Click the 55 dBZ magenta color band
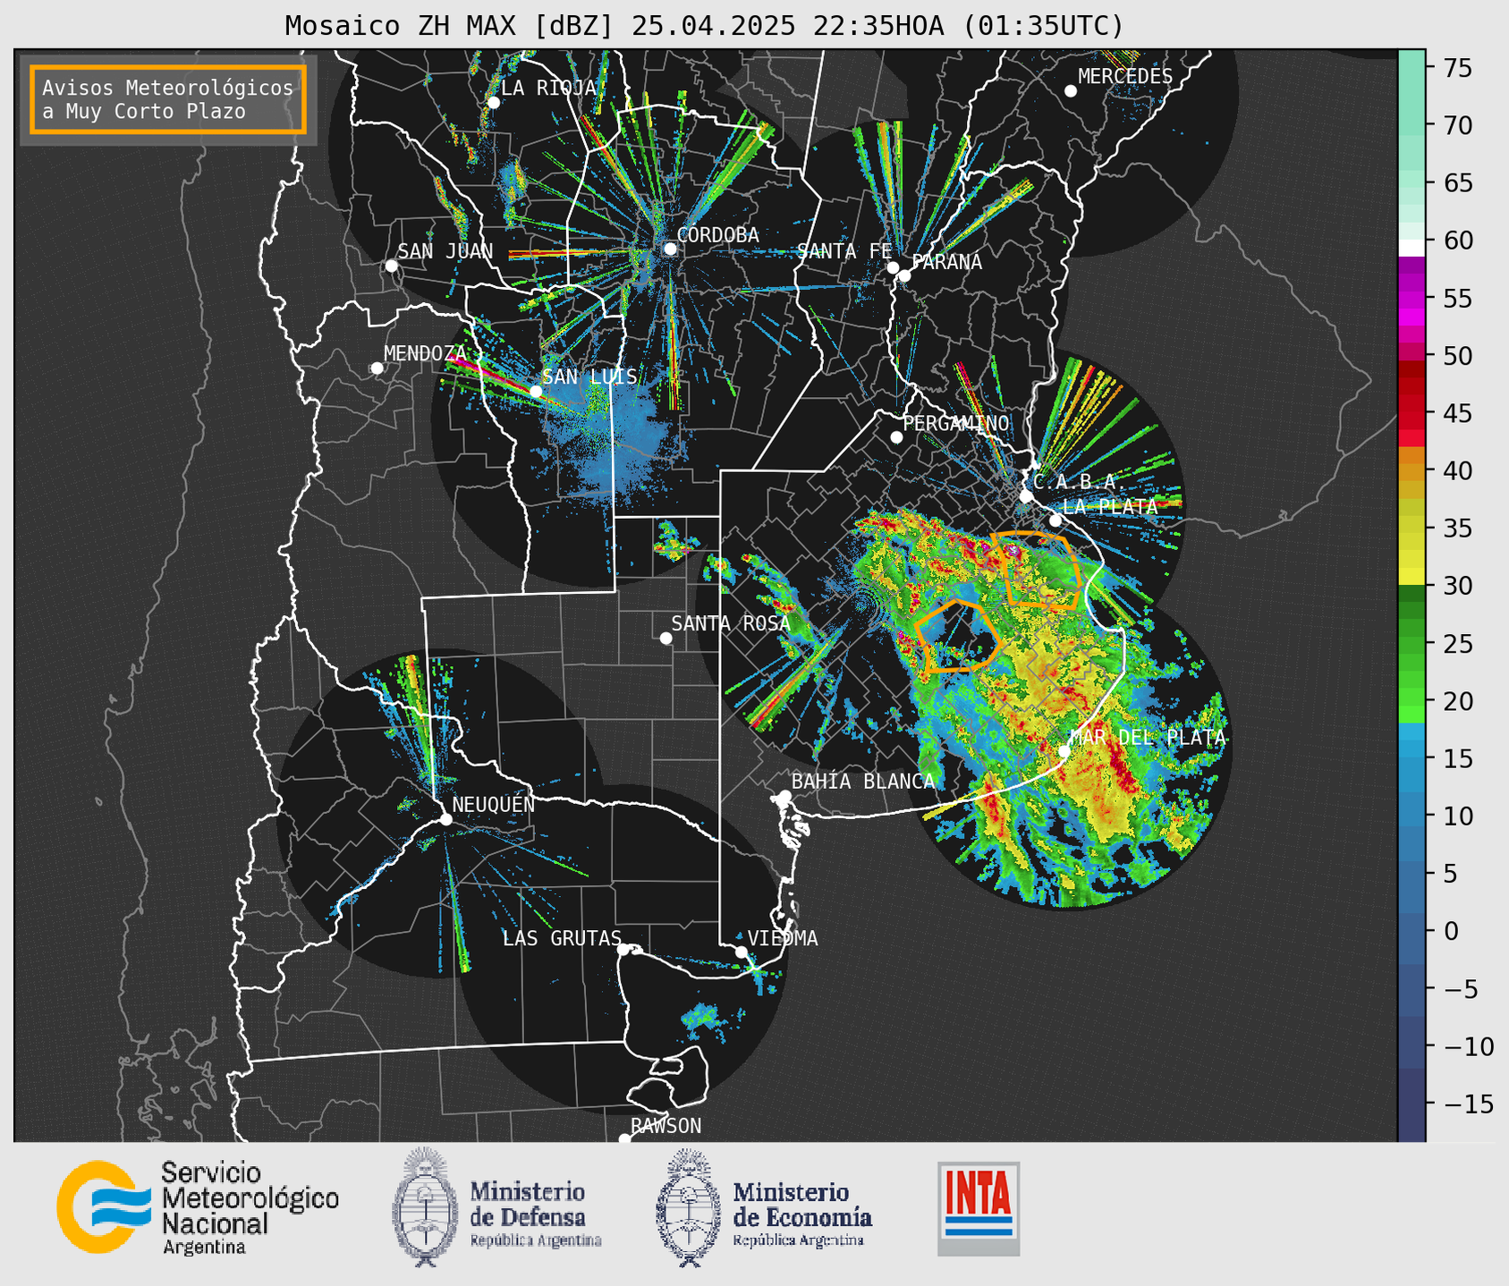Screen dimensions: 1509x1286 point(1412,298)
